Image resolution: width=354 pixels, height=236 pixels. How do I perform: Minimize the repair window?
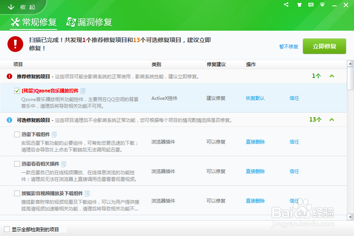coord(334,6)
